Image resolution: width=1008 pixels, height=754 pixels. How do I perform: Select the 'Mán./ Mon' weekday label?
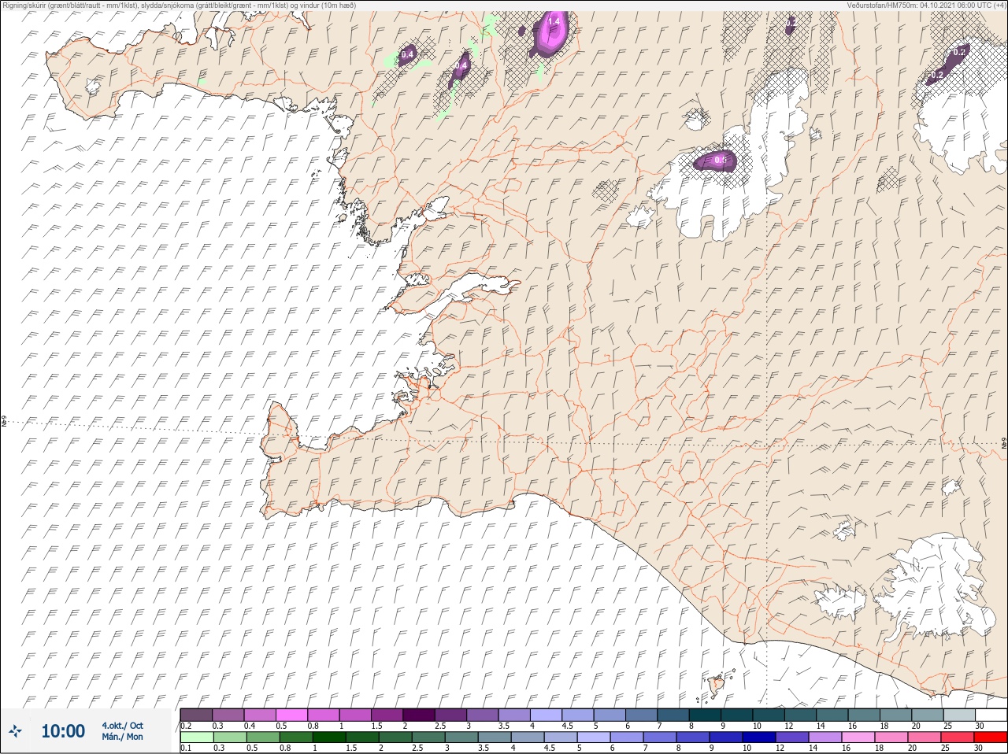tap(122, 737)
